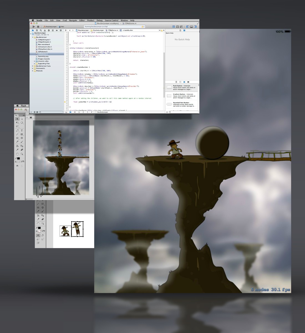Open the Product menu
This screenshot has height=333, width=305.
[x=91, y=20]
